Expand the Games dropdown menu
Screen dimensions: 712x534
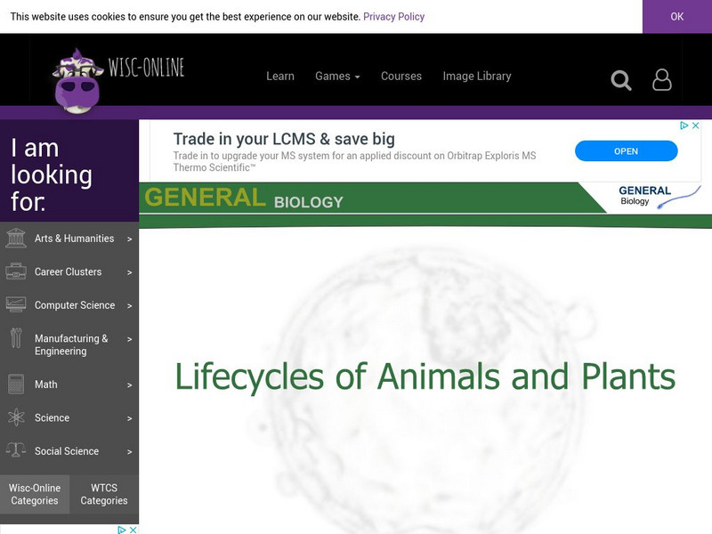click(x=337, y=77)
